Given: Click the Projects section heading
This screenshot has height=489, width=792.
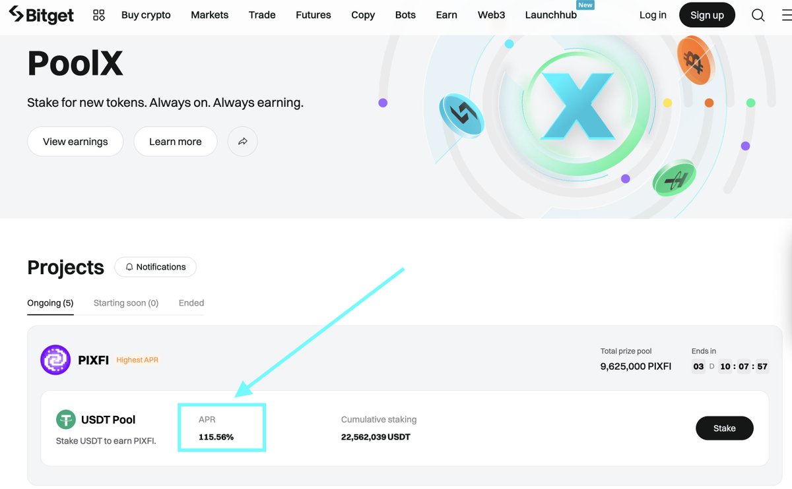Looking at the screenshot, I should (65, 268).
